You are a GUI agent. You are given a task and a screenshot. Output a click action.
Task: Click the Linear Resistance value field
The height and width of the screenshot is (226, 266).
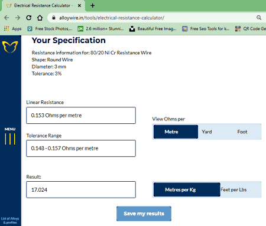pos(81,116)
